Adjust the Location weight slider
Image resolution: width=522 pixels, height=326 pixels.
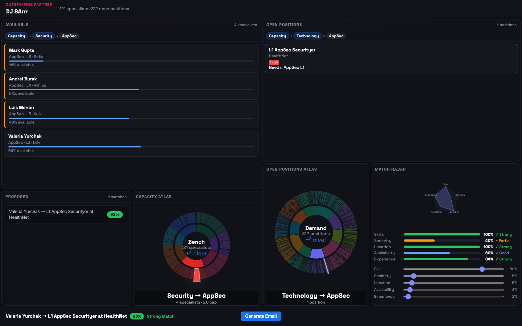[x=453, y=283]
